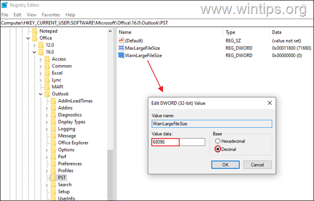The width and height of the screenshot is (314, 201).
Task: Expand the Excel key
Action: tap(41, 73)
